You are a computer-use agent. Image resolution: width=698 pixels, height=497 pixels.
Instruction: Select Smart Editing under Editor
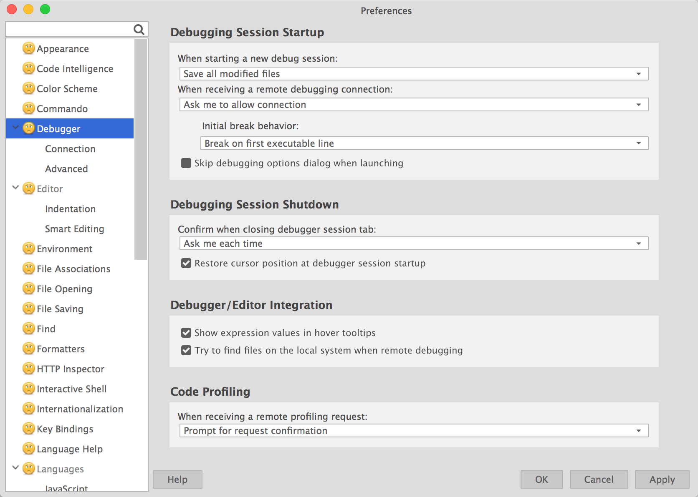point(74,229)
